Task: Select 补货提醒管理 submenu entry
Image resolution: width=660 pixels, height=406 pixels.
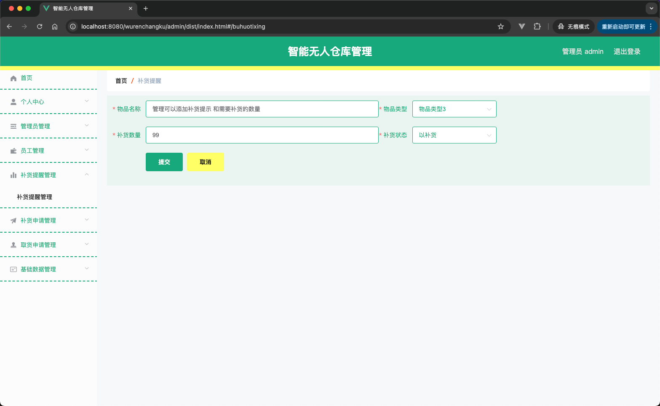Action: [35, 197]
